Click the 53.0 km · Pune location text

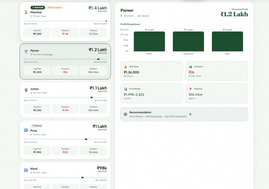point(39,173)
